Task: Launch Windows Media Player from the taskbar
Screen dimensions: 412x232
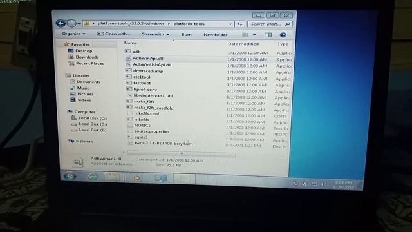Action: 136,178
